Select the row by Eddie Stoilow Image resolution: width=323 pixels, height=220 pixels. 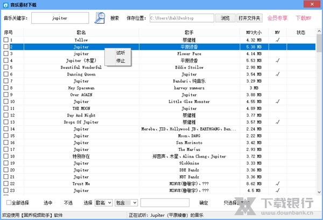[159, 67]
